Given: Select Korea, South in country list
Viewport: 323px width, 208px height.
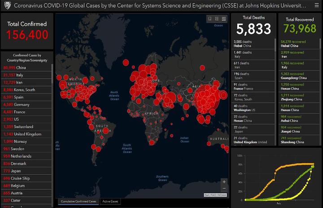Looking at the screenshot, I should [x=26, y=90].
